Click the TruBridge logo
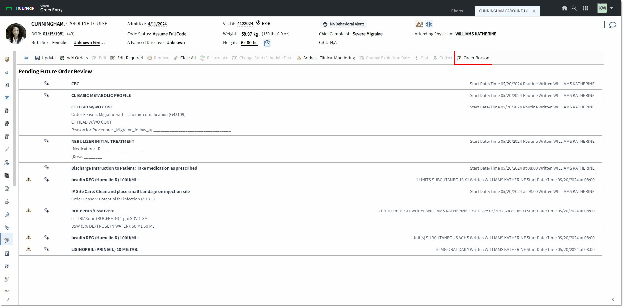The width and height of the screenshot is (623, 307). coord(20,8)
